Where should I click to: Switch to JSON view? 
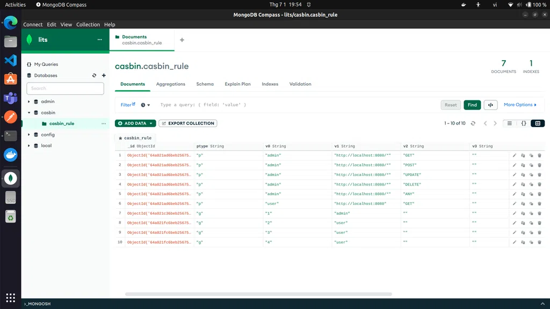tap(524, 123)
